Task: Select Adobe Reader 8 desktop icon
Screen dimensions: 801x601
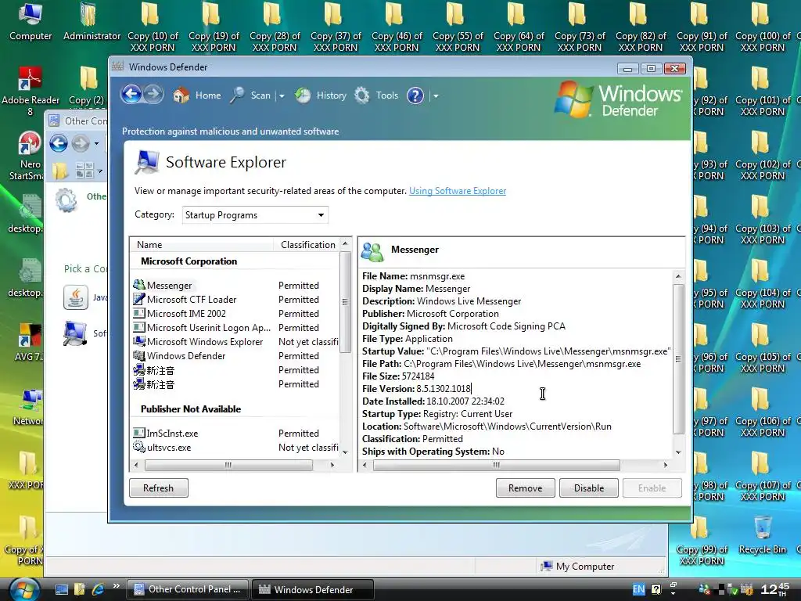Action: [31, 92]
